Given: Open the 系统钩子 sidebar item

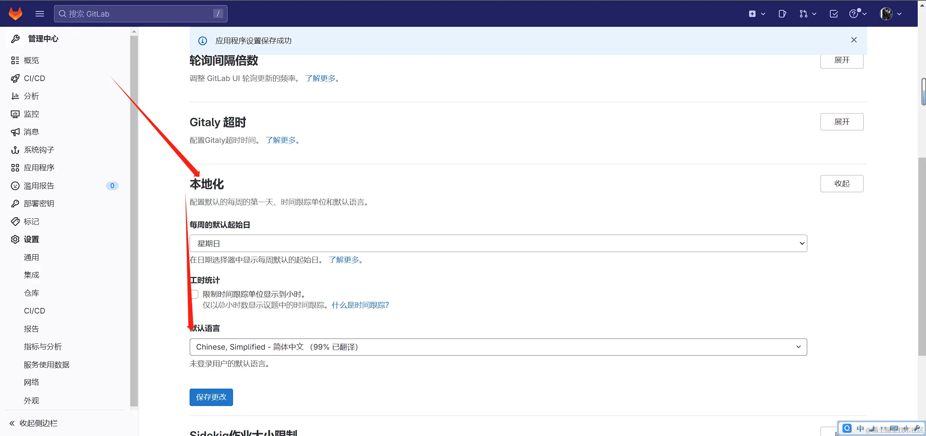Looking at the screenshot, I should tap(39, 150).
